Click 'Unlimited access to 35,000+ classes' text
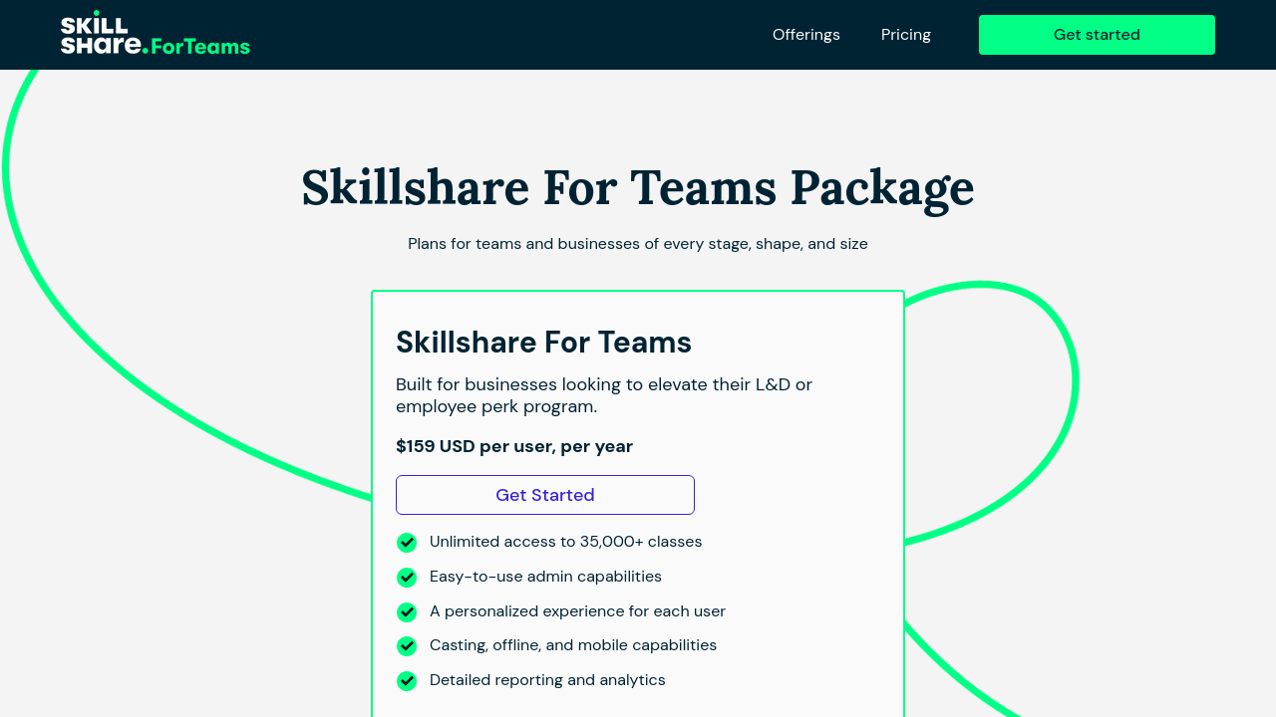 click(x=565, y=542)
